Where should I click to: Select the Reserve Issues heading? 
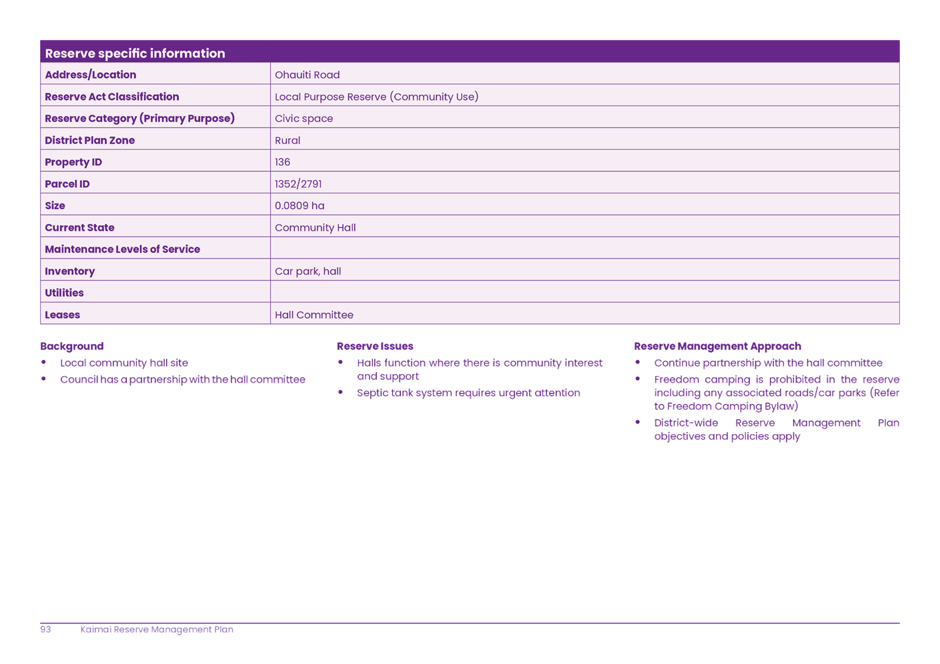375,346
